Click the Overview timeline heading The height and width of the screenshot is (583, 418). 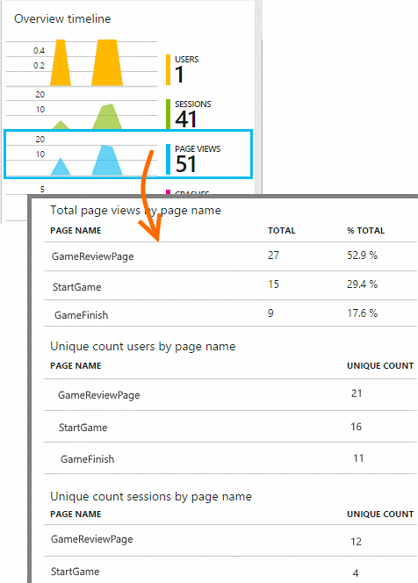(x=62, y=19)
